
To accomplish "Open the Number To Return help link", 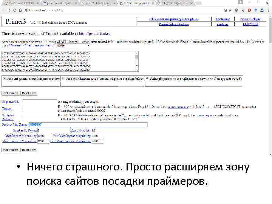I will coord(25,130).
